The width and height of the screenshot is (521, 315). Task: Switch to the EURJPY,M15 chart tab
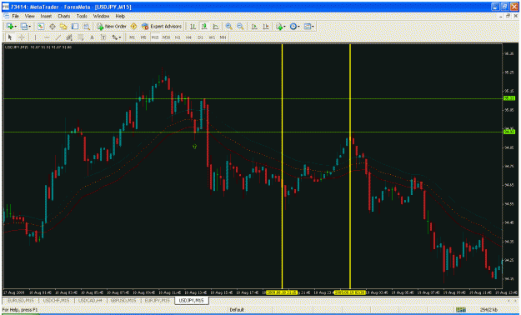click(x=157, y=300)
